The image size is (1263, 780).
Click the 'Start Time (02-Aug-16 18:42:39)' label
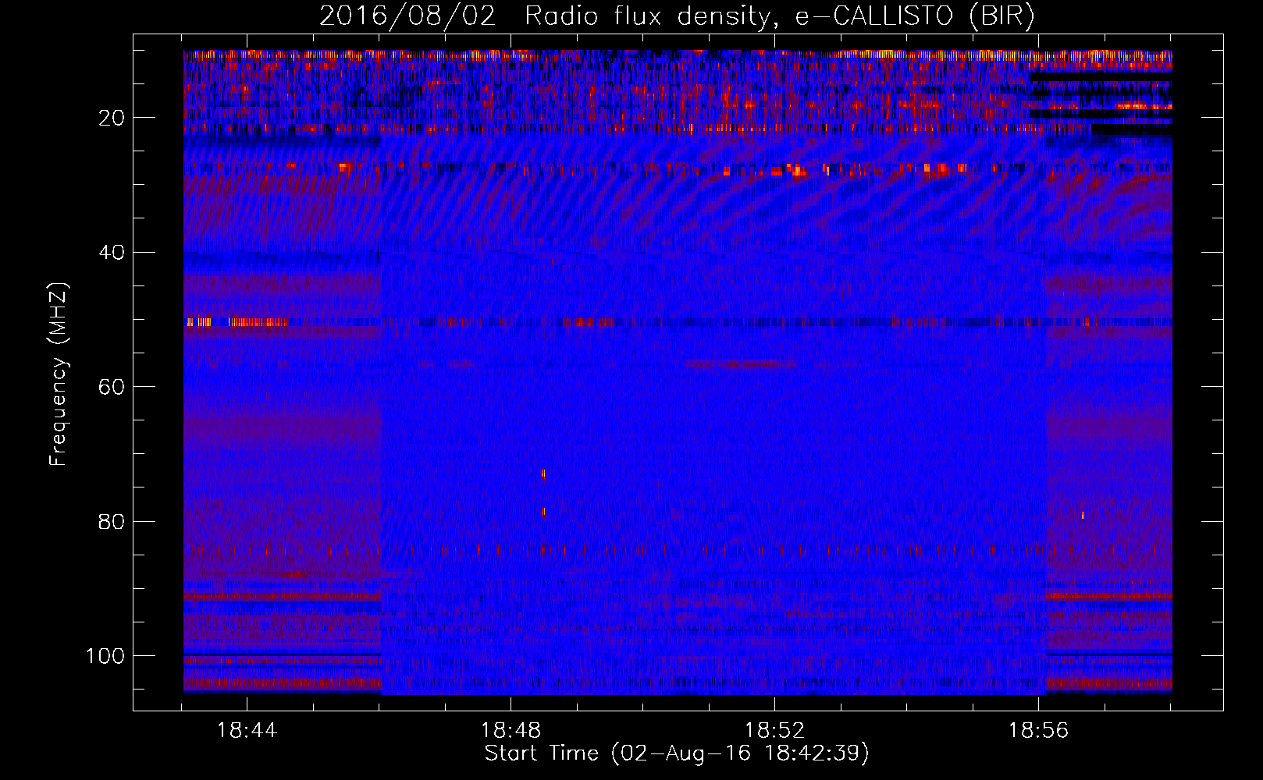pyautogui.click(x=677, y=753)
